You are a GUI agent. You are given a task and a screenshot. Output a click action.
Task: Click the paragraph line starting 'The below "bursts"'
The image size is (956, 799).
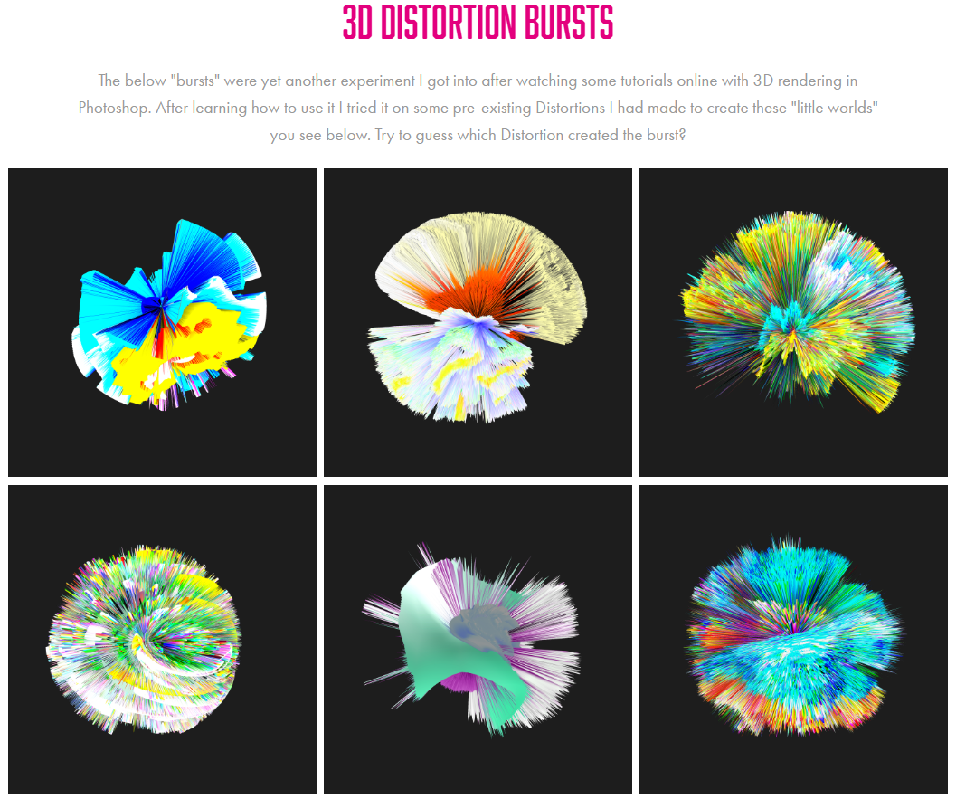click(x=478, y=81)
